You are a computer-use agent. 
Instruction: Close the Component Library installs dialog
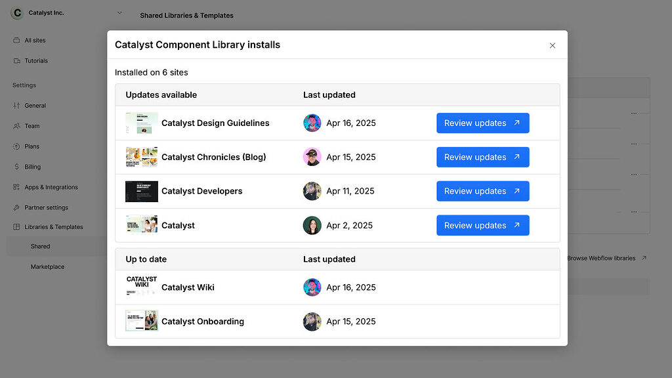(552, 45)
